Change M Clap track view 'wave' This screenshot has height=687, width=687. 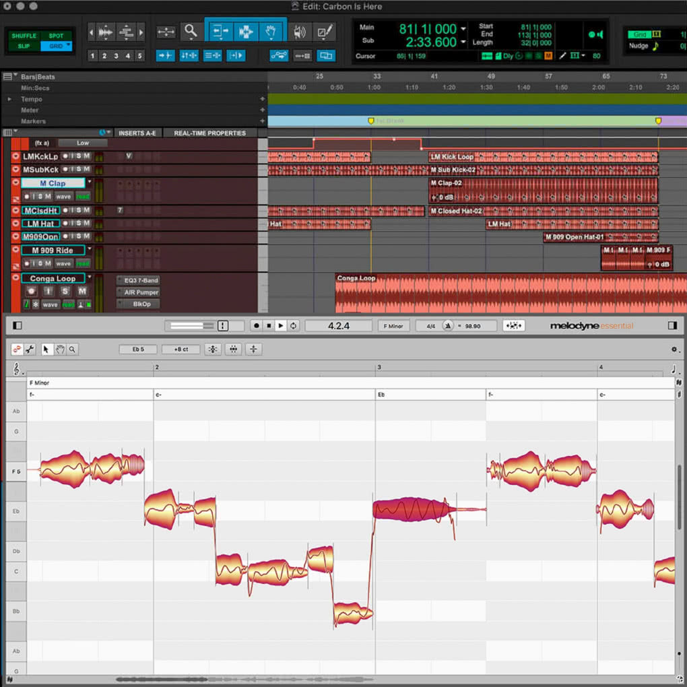tap(63, 196)
